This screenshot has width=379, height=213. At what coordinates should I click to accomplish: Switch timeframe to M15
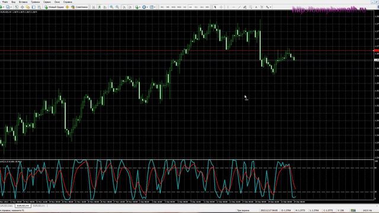174,7
